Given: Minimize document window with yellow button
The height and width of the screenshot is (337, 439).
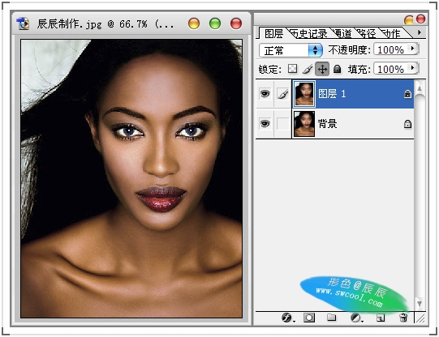Looking at the screenshot, I should [194, 23].
